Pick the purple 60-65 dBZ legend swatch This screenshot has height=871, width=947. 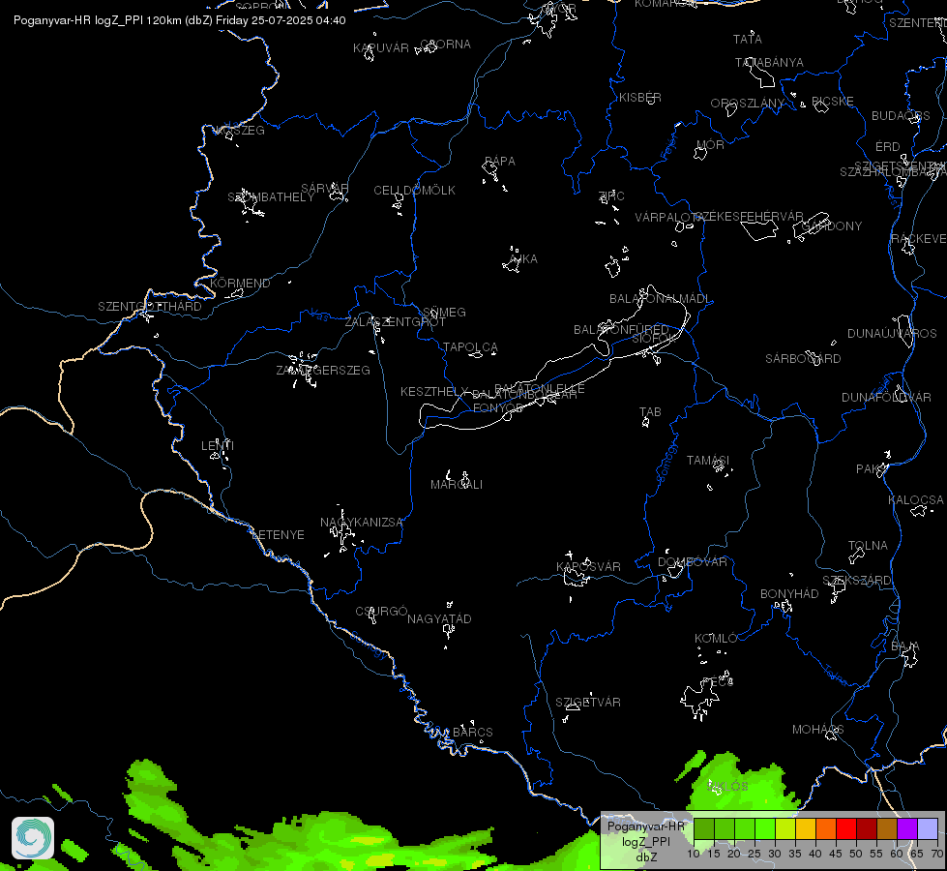[x=907, y=828]
